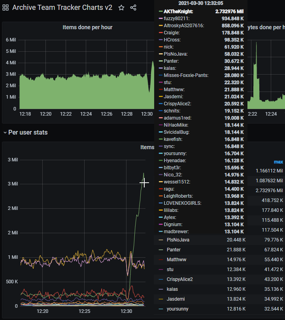Click the green spike peak in the per-user graph
This screenshot has width=285, height=320.
tap(143, 173)
